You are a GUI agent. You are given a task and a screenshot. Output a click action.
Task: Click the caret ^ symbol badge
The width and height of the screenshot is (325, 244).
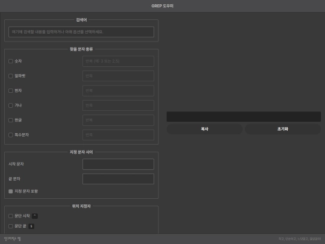[x=35, y=216]
